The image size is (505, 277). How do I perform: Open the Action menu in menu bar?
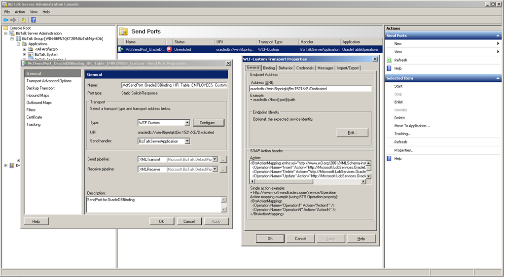(x=20, y=12)
